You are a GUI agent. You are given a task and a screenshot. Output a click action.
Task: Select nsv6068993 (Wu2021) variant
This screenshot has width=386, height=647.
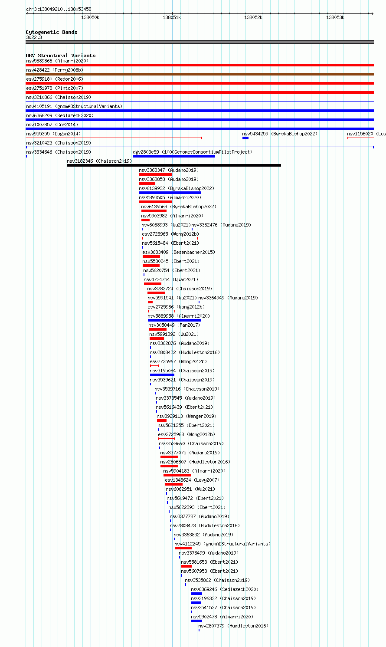166,225
